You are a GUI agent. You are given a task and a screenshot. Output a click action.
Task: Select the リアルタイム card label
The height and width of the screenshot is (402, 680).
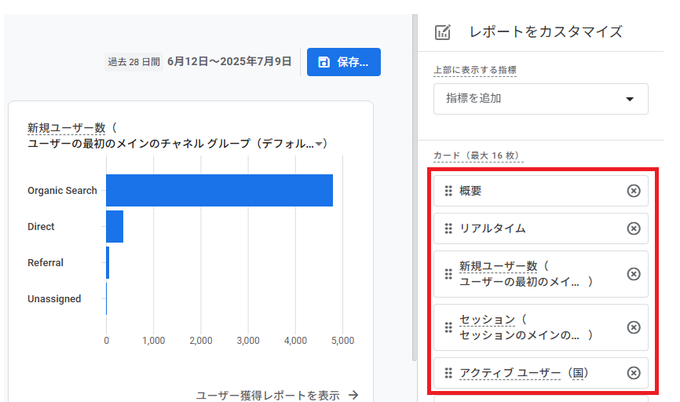(492, 228)
